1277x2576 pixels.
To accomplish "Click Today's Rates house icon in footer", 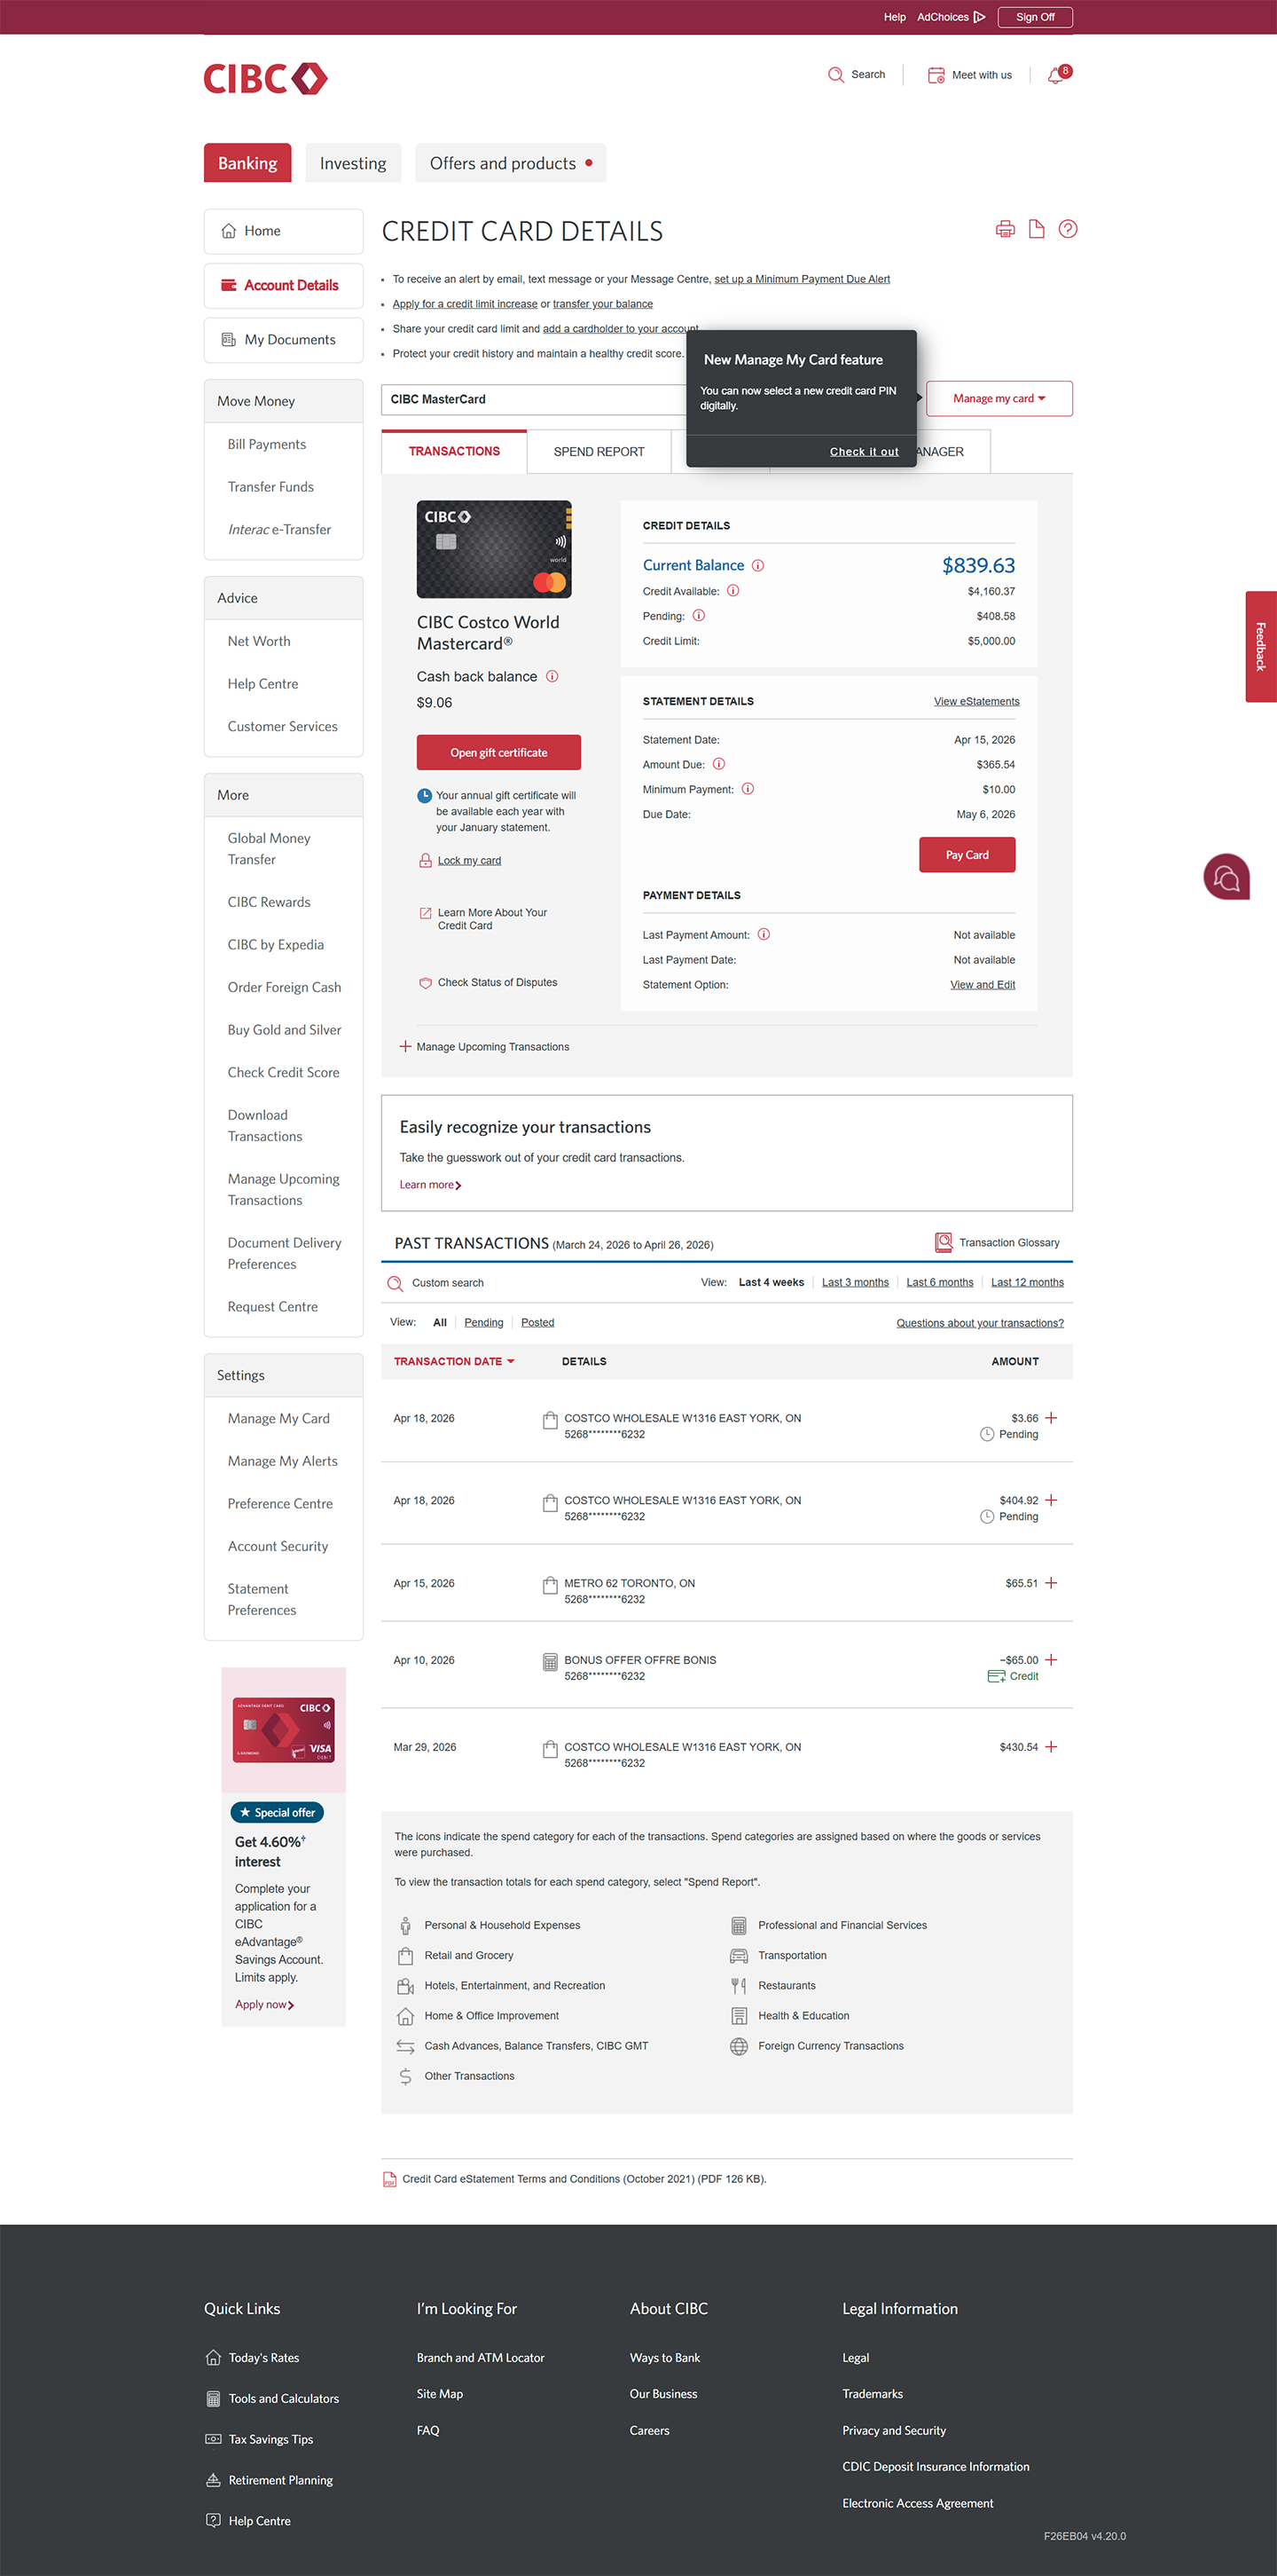I will [x=213, y=2358].
